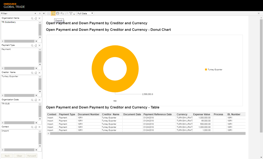
Task: Search within the Payment Type filter
Action: (x=32, y=45)
